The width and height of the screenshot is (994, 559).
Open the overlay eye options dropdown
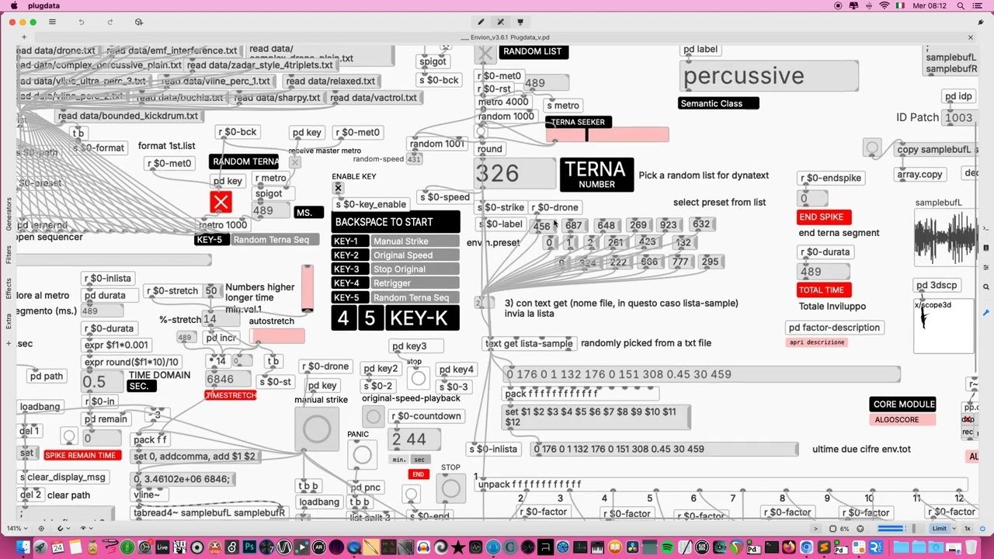(x=85, y=529)
